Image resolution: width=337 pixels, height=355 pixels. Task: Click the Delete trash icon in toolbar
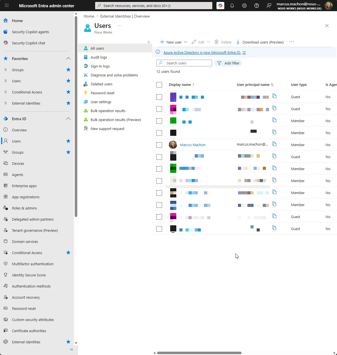click(216, 42)
